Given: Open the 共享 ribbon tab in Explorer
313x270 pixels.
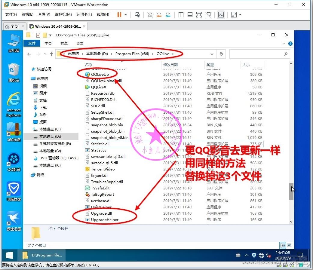Looking at the screenshot, I should pos(64,43).
